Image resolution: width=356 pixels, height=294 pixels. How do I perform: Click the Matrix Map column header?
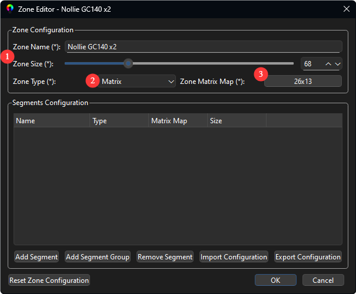click(178, 121)
